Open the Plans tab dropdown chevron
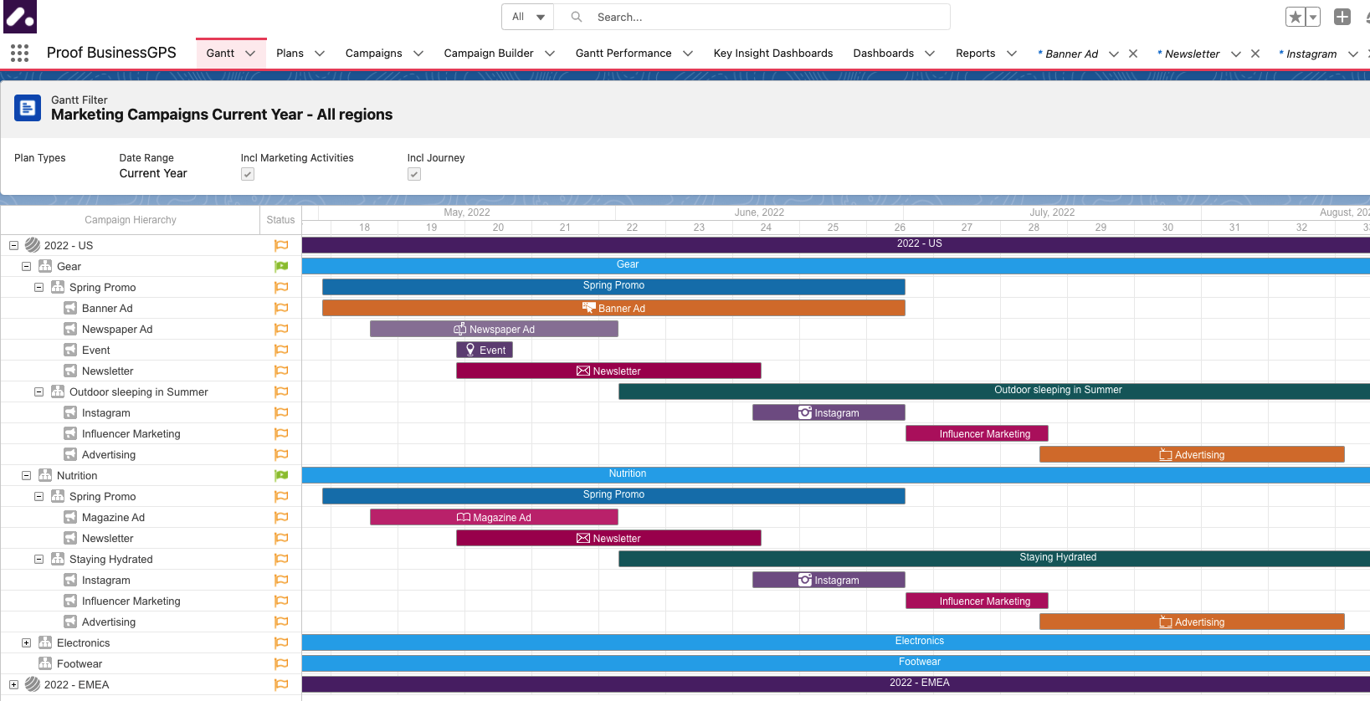 (320, 54)
